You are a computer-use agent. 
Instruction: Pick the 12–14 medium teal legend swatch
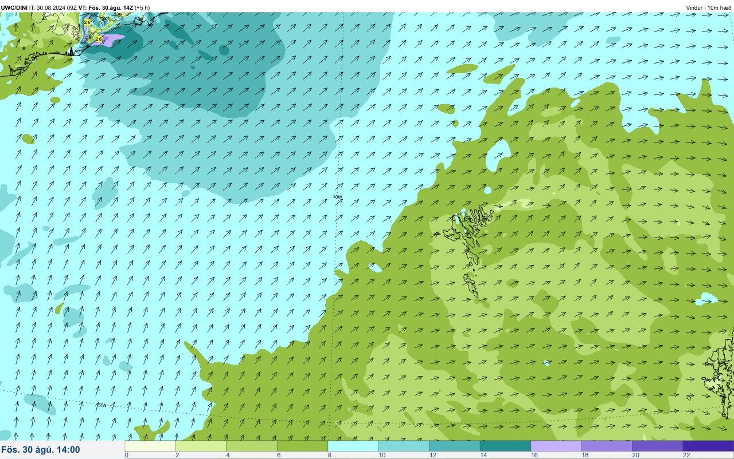(455, 446)
